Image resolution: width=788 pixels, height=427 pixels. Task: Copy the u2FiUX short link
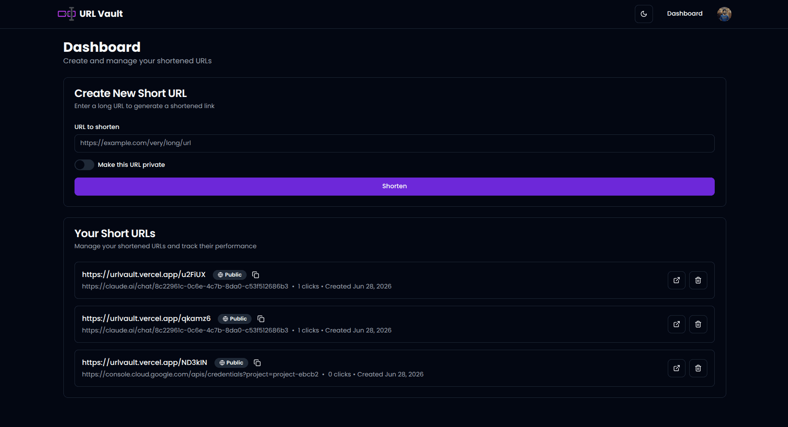click(x=255, y=275)
